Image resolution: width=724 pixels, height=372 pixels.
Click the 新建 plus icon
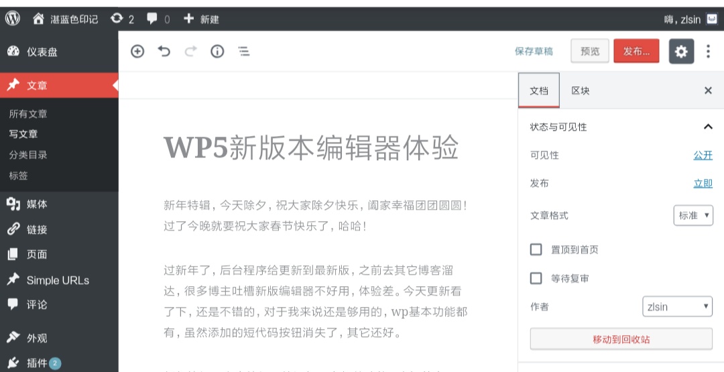188,19
